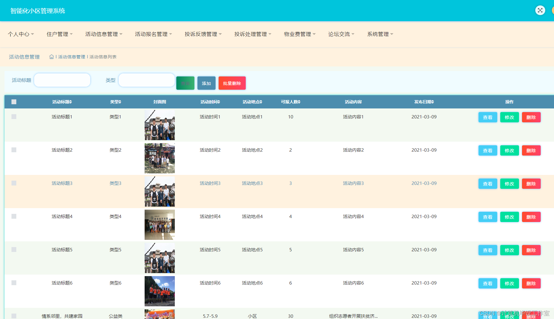Click the 批量删除 button
Screen dimensions: 554x319
232,83
